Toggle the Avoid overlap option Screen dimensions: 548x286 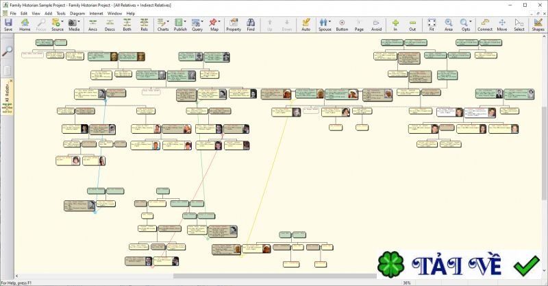(x=376, y=25)
